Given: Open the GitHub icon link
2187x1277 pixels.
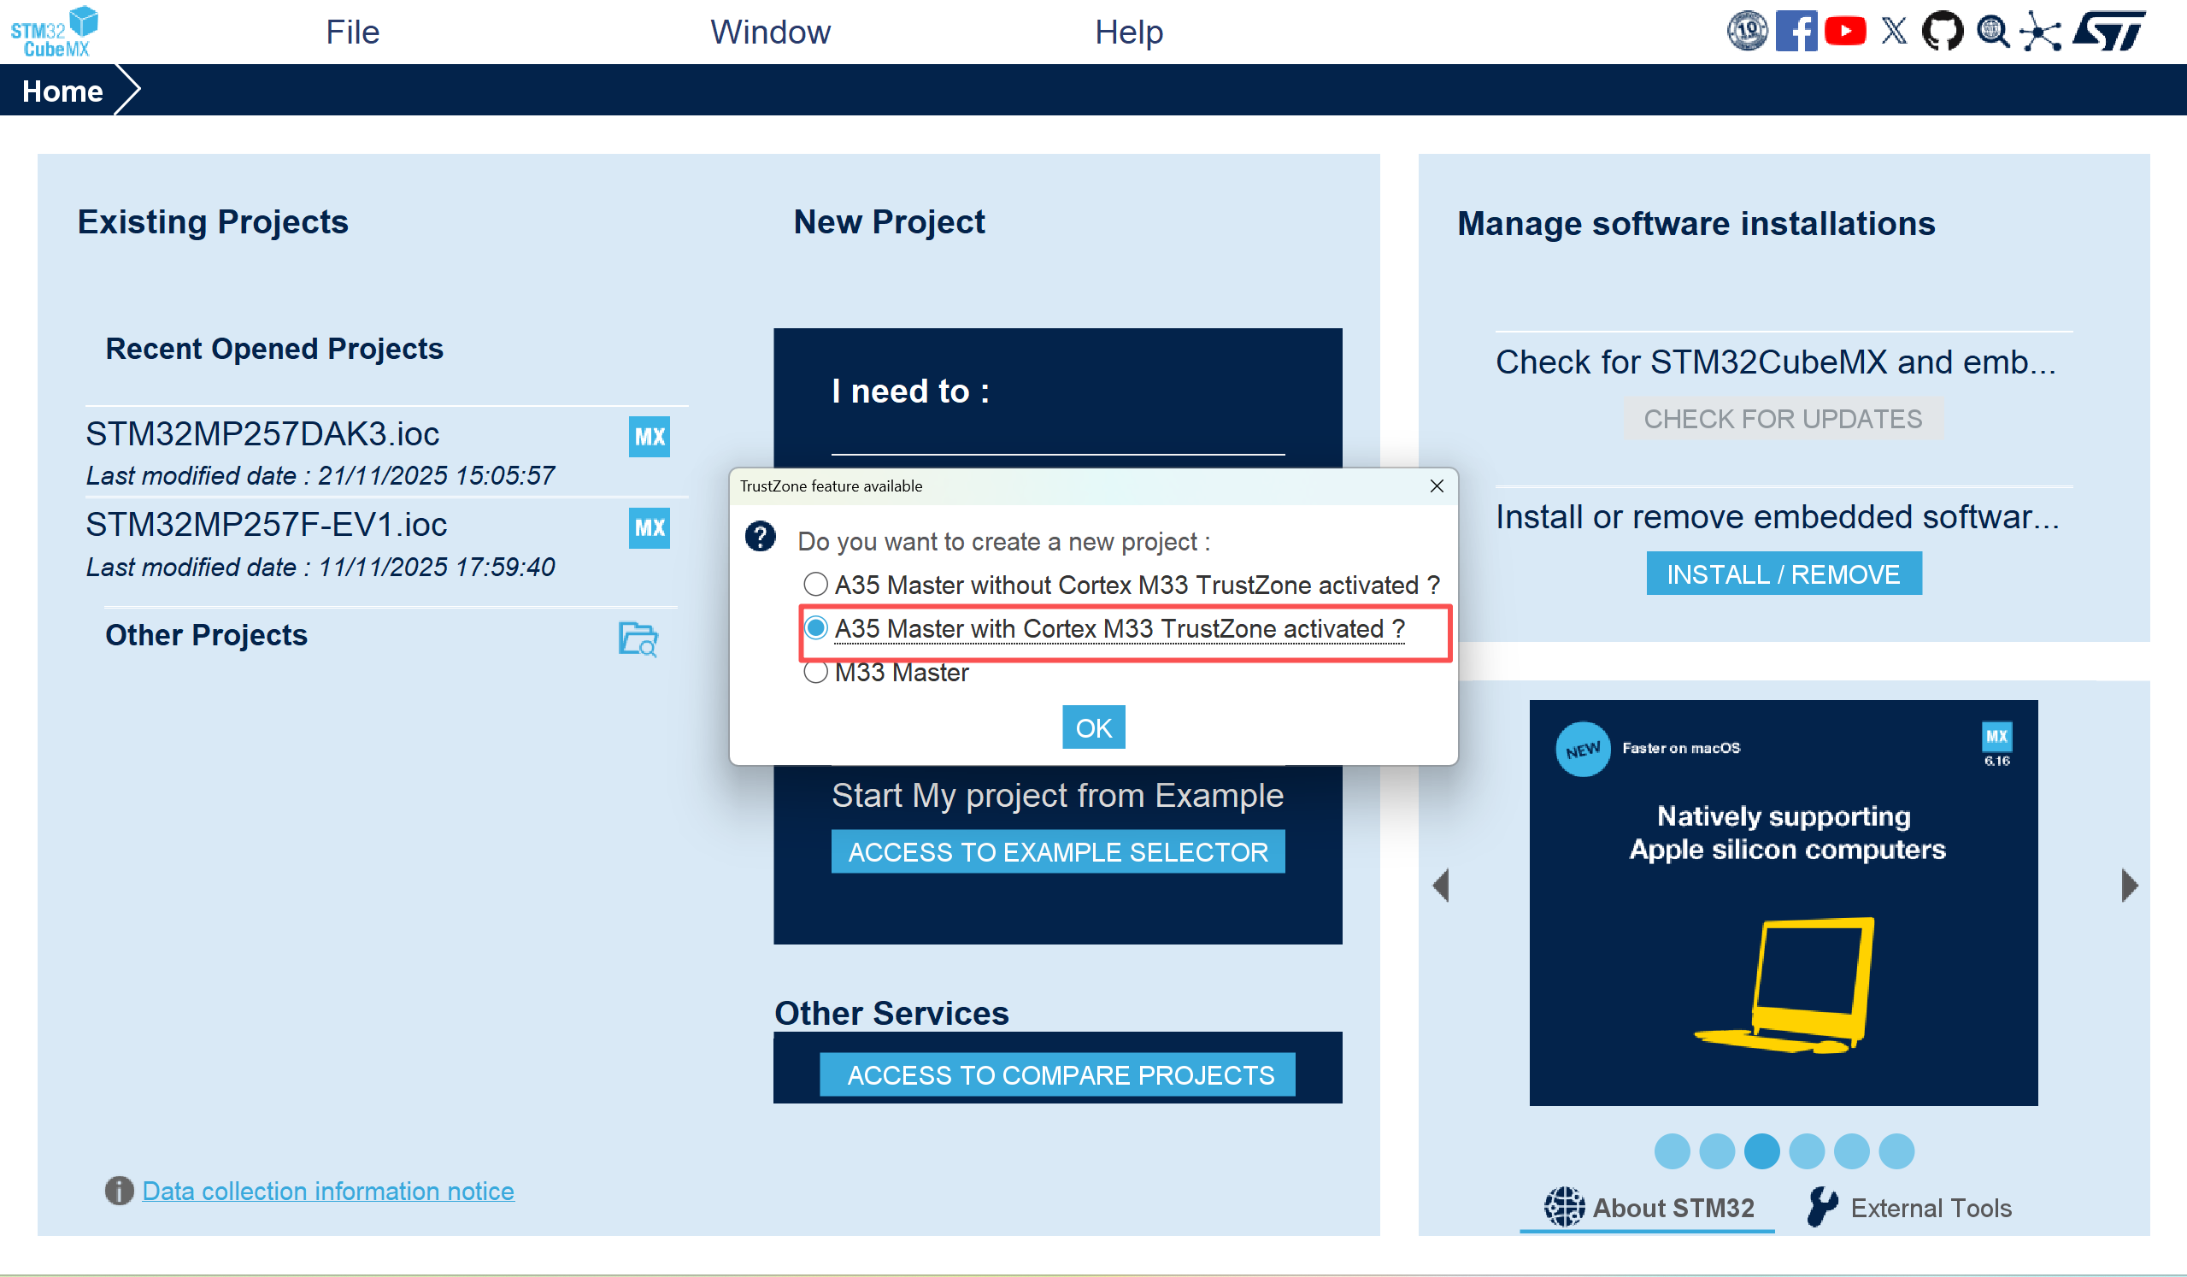Looking at the screenshot, I should coord(1942,32).
